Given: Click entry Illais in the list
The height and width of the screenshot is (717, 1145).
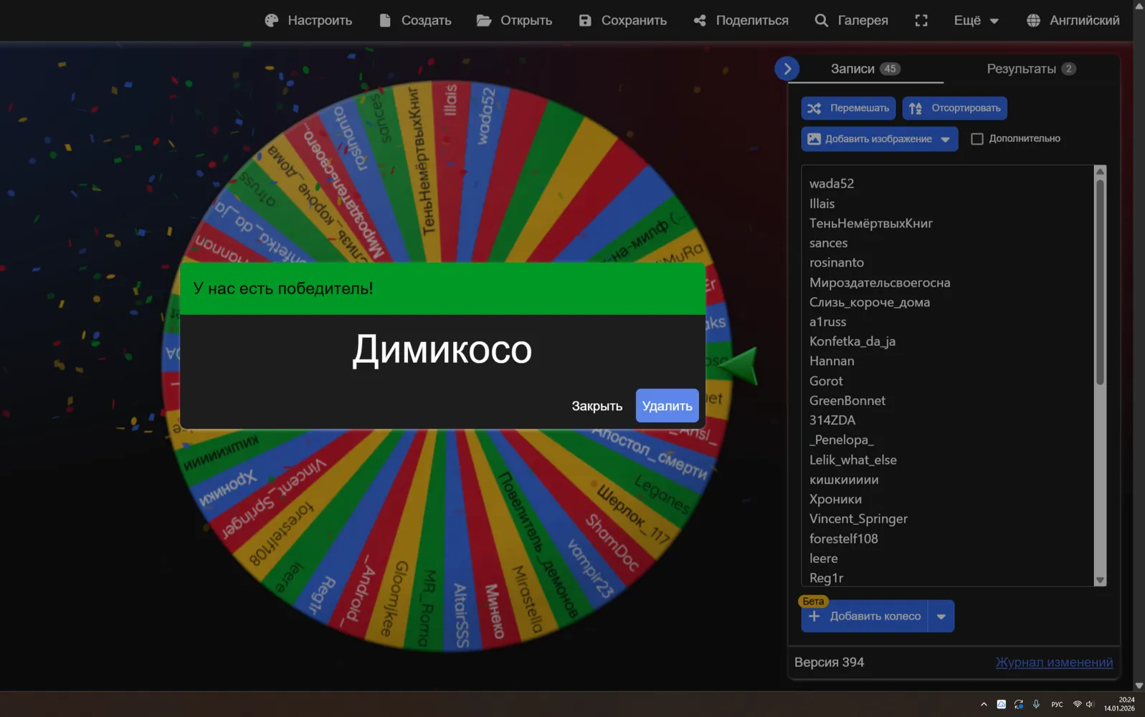Looking at the screenshot, I should tap(822, 204).
